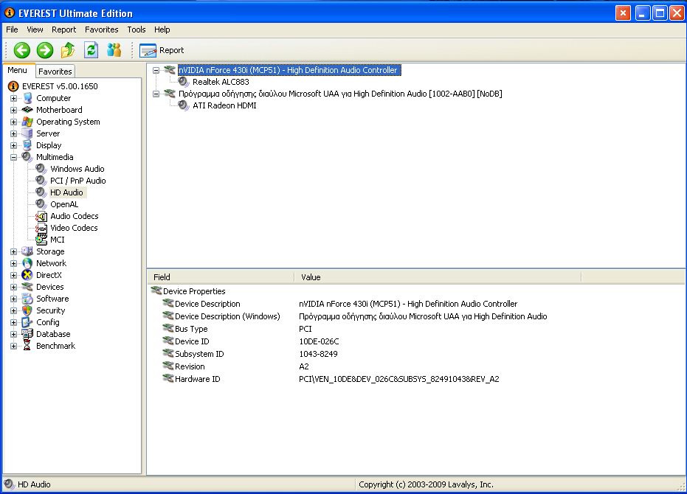Screen dimensions: 687x494
Task: Switch to the Menu sidebar tab
Action: 18,70
